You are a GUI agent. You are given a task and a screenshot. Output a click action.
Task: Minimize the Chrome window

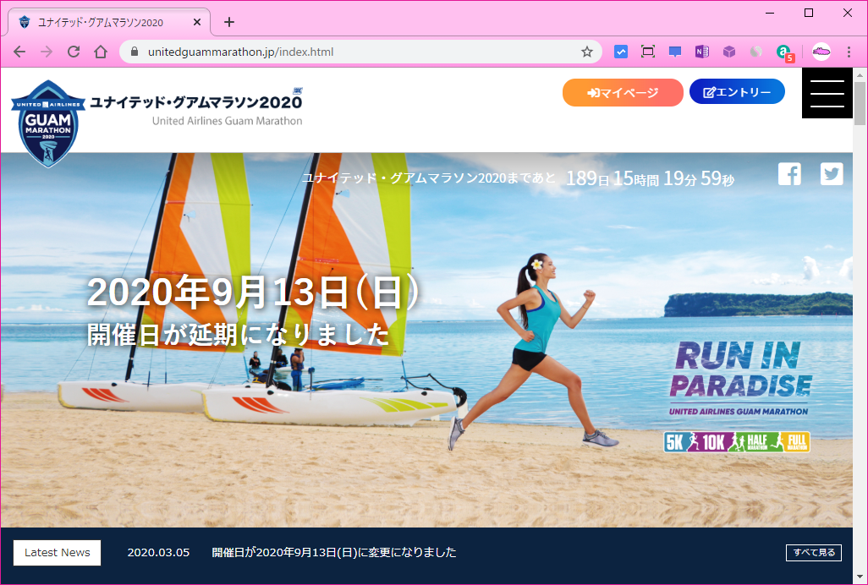tap(770, 13)
